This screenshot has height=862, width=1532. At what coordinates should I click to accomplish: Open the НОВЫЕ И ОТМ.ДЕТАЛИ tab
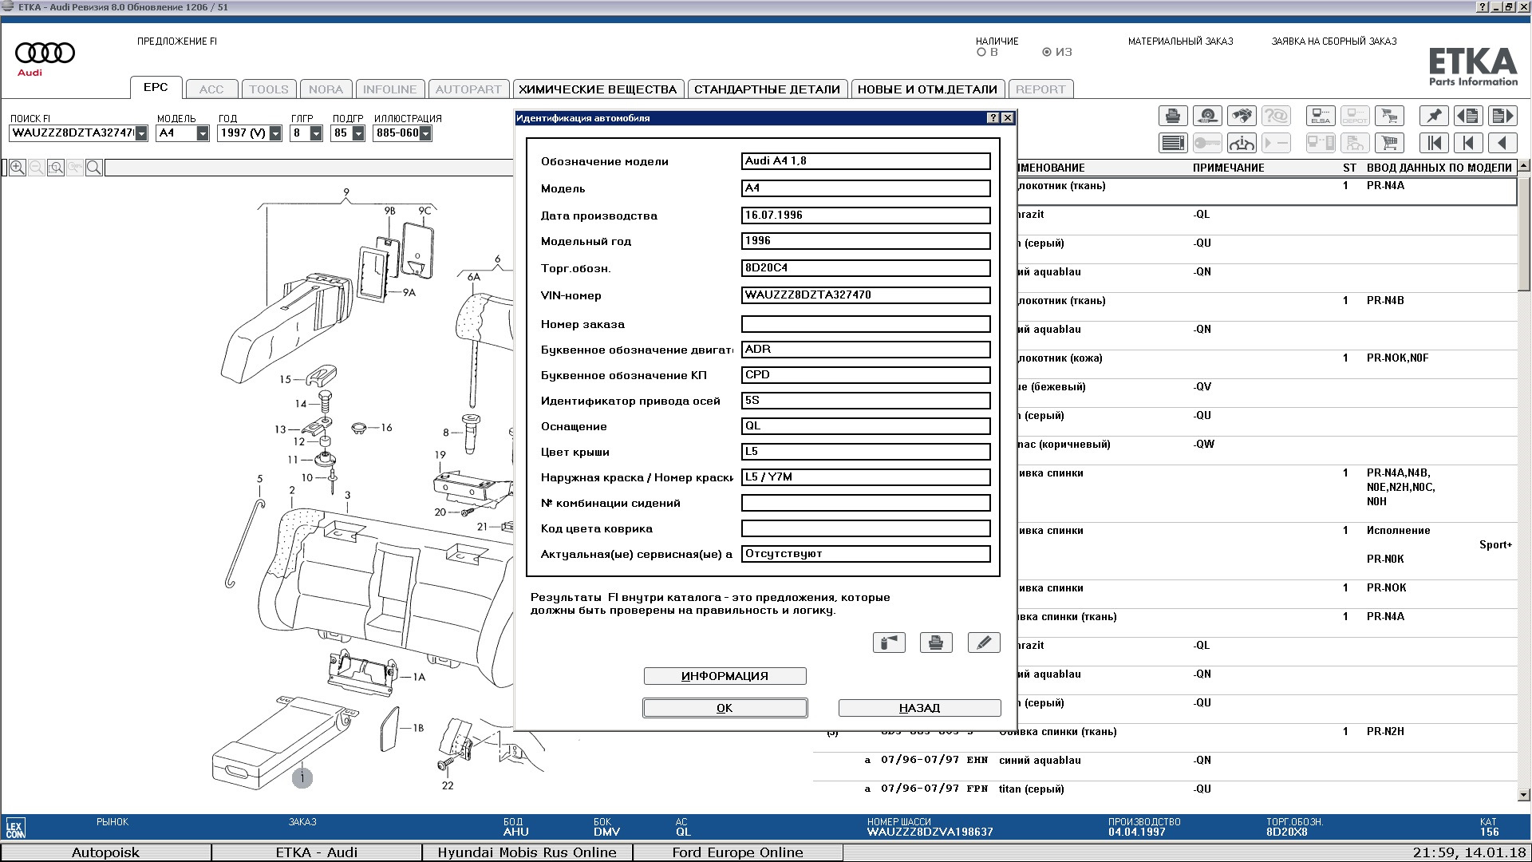coord(927,89)
